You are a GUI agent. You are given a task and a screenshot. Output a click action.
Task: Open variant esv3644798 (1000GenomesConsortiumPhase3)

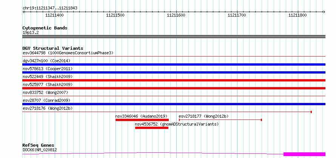pyautogui.click(x=68, y=53)
